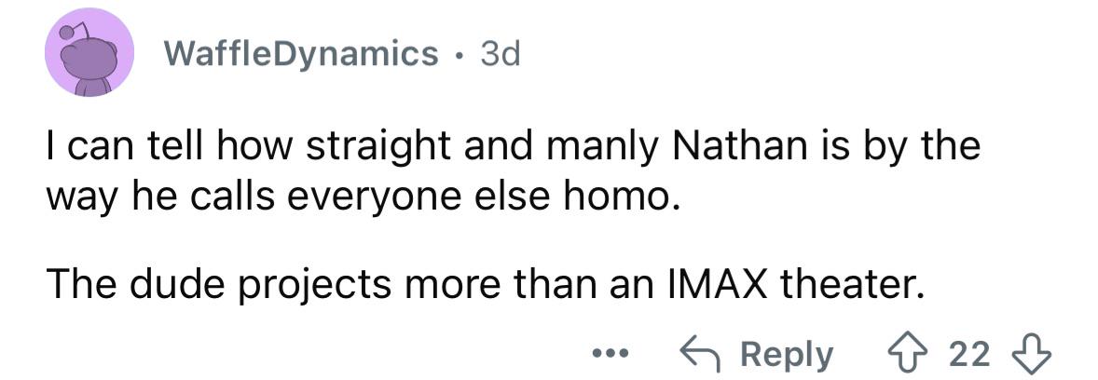Click the vote count 22

tap(970, 354)
